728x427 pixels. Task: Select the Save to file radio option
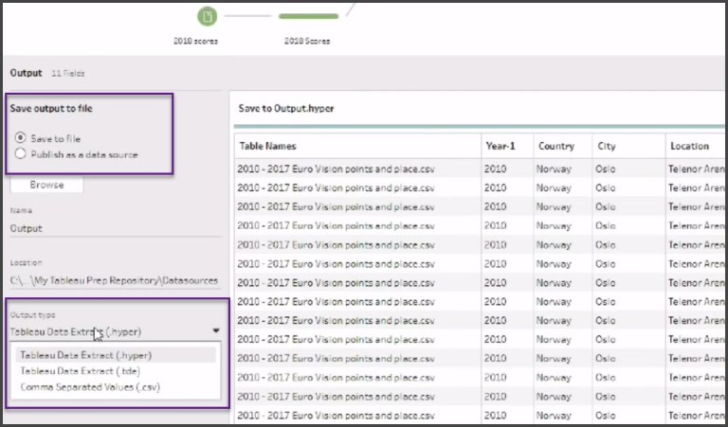tap(21, 138)
